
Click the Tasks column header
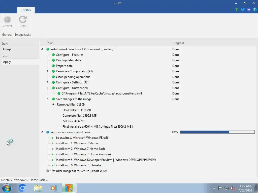(x=50, y=43)
